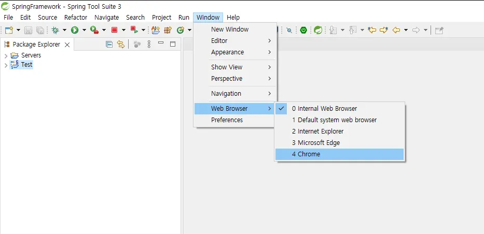
Task: Select 4 Chrome as web browser
Action: point(340,154)
